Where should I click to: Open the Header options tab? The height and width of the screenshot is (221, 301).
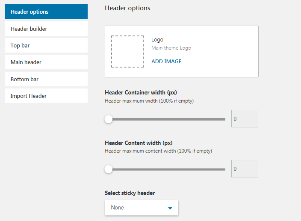coord(46,12)
